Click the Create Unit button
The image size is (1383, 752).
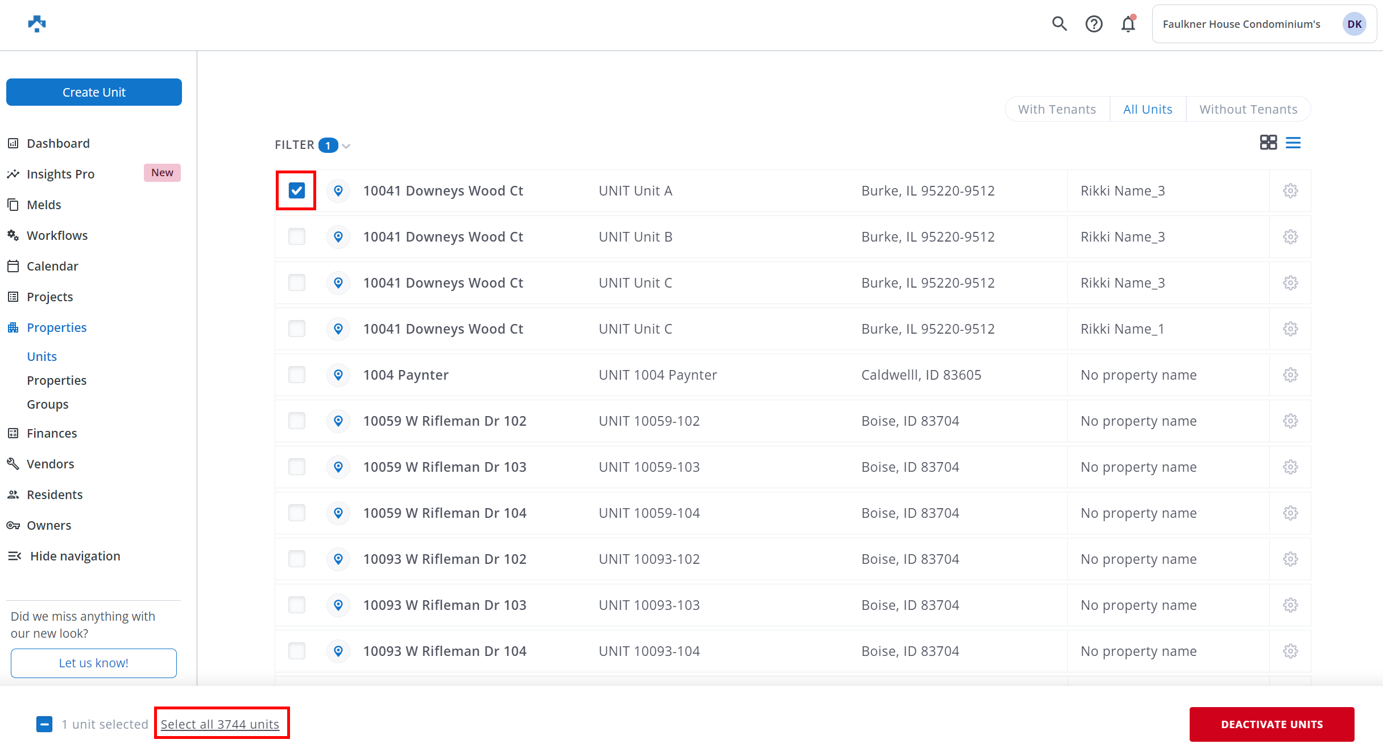pyautogui.click(x=94, y=92)
